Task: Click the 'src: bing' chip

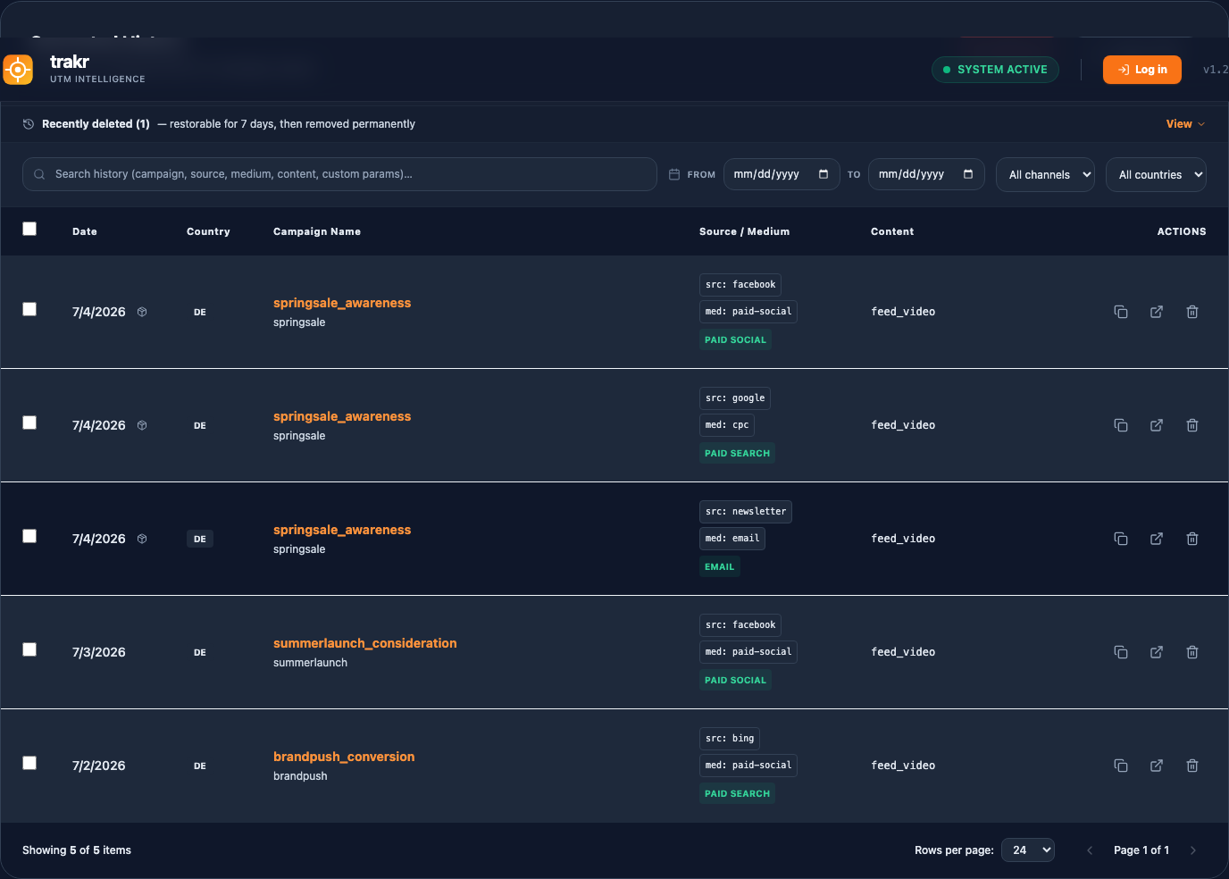Action: 730,739
